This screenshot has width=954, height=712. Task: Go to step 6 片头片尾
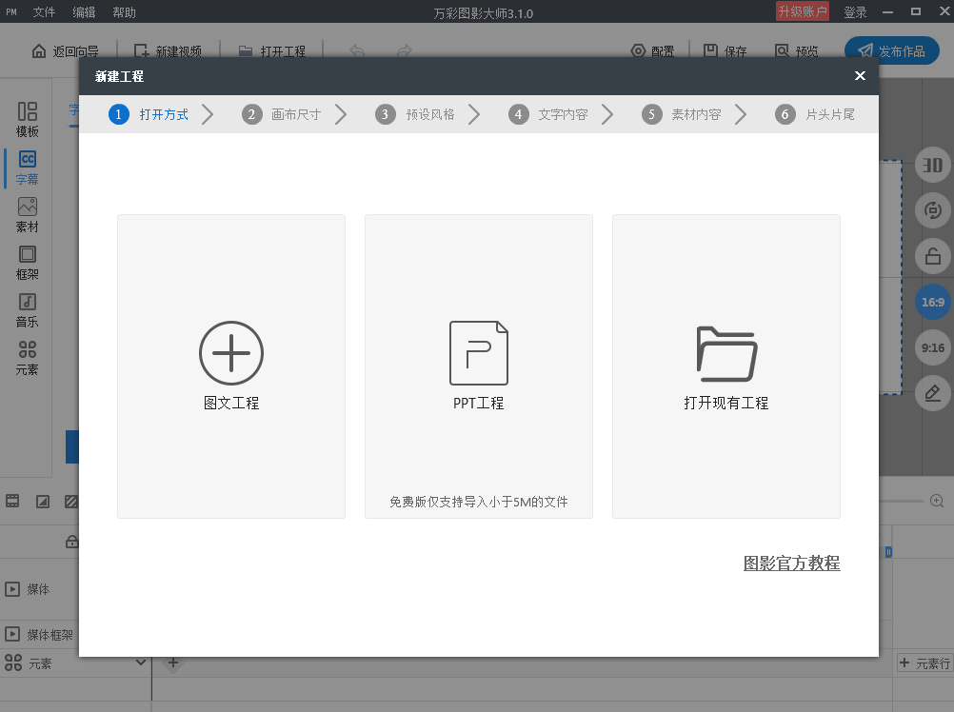click(x=815, y=114)
